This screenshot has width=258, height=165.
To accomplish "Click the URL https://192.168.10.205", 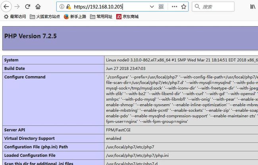I will click(x=98, y=7).
